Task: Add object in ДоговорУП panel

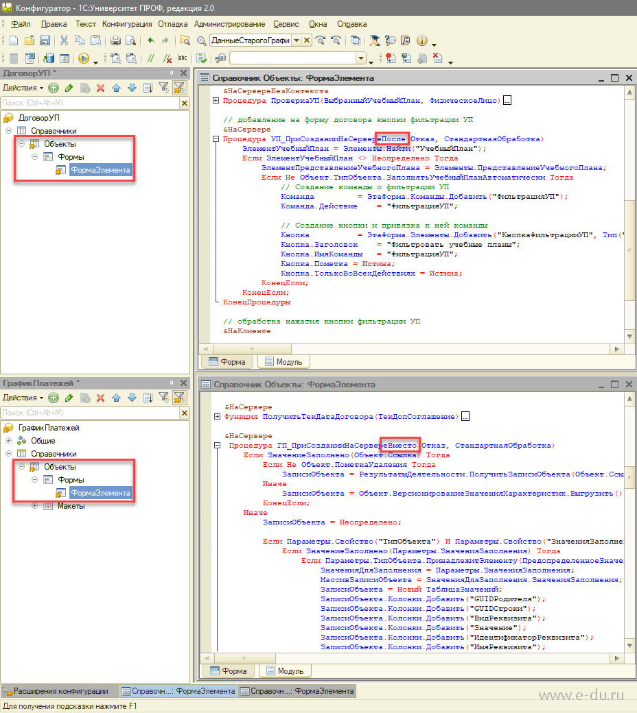Action: pos(54,88)
